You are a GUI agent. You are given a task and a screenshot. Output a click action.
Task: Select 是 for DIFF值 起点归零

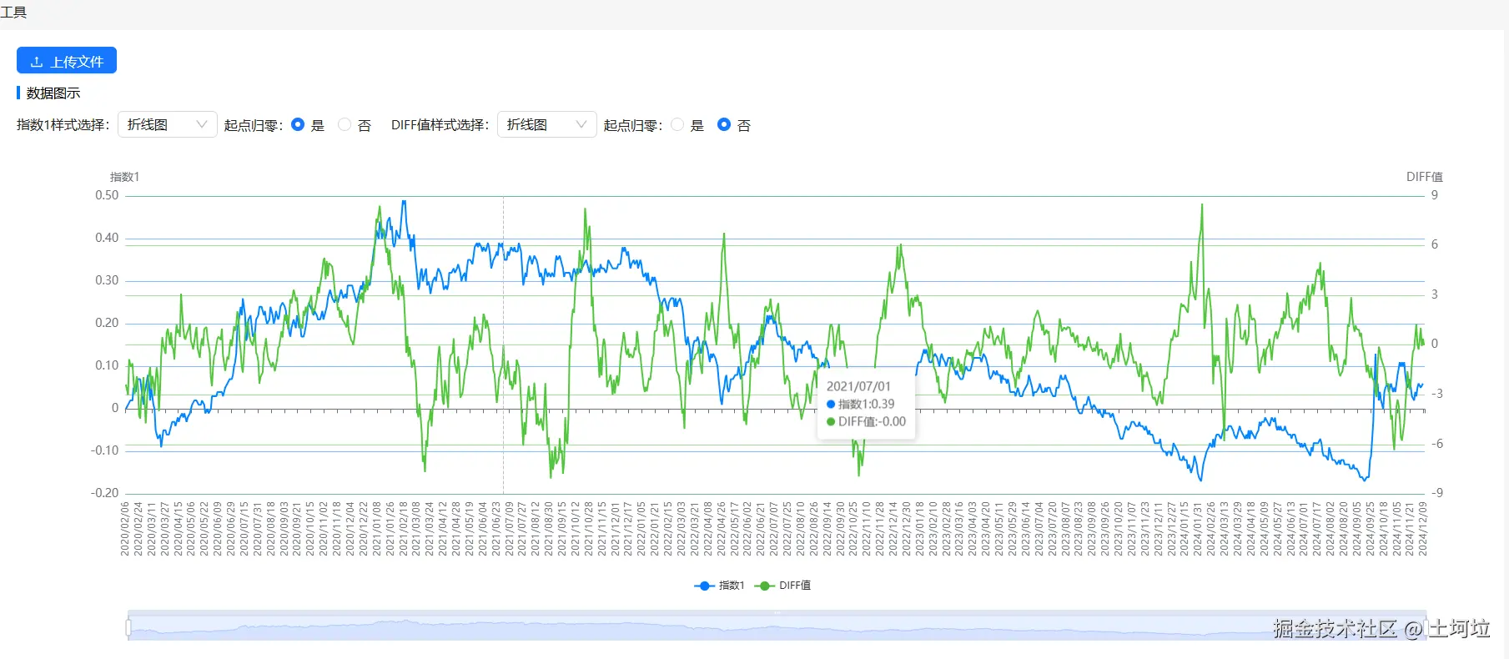[677, 124]
